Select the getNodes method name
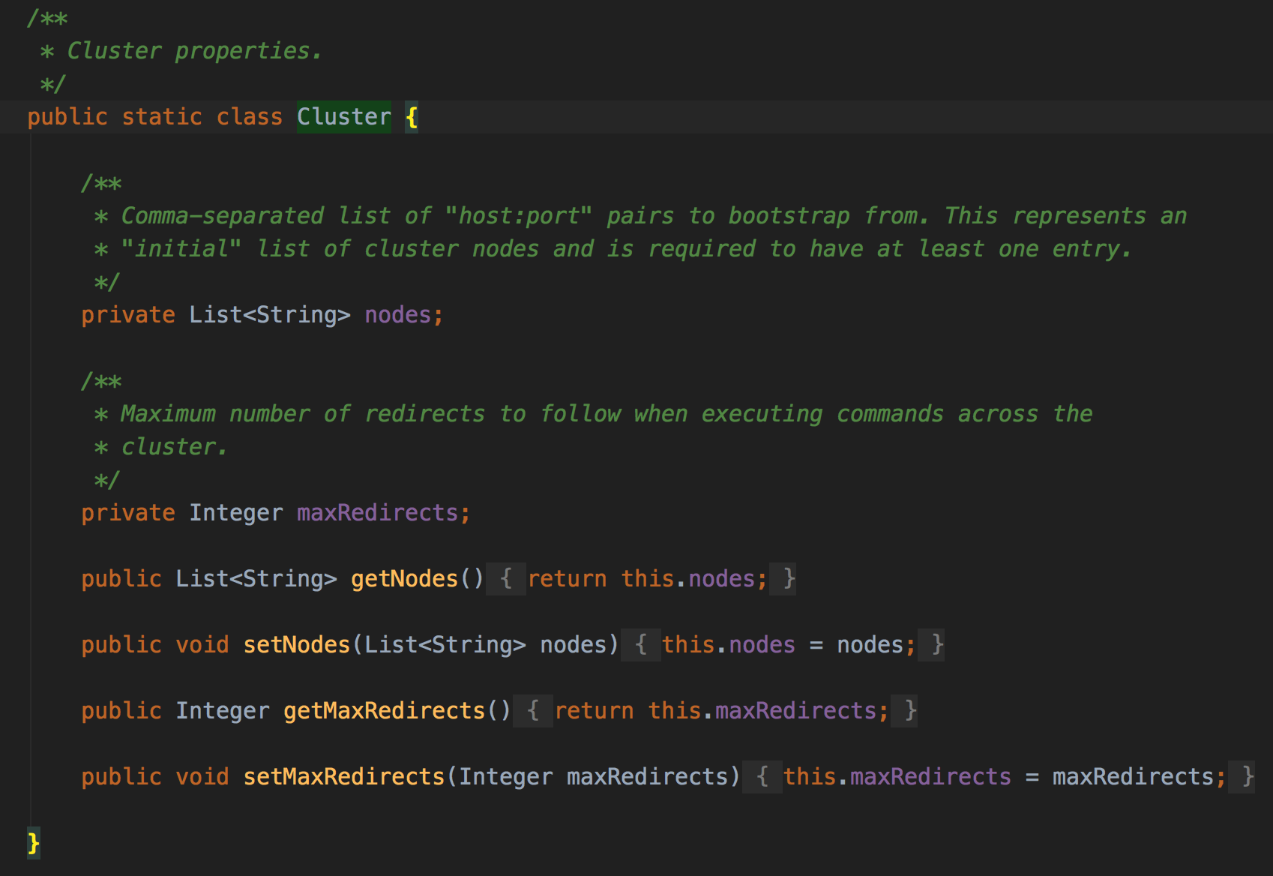This screenshot has width=1273, height=876. 403,578
